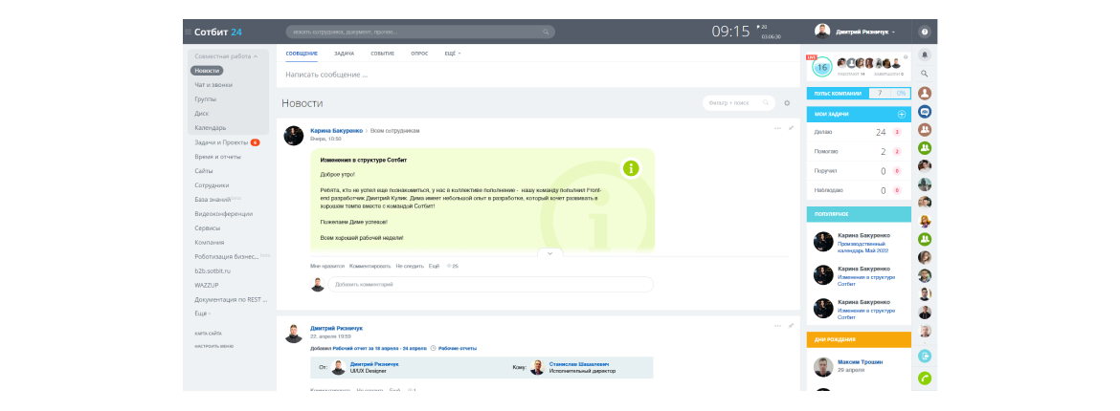The height and width of the screenshot is (411, 1120).
Task: Open the Ещё dropdown in the post tabs
Action: [453, 54]
